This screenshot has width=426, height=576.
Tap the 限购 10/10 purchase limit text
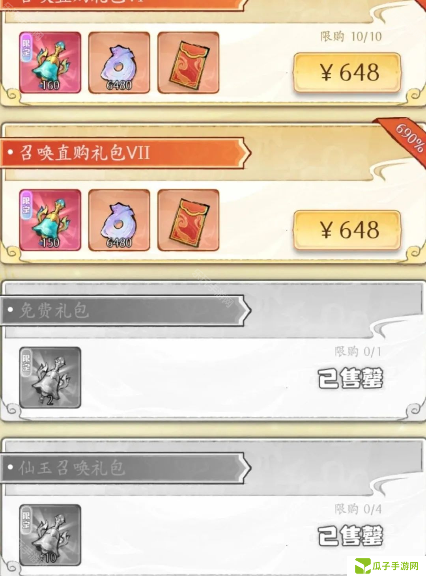(351, 37)
